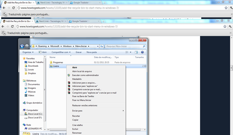Screen dimensions: 233x135
Task: Expand the arrow after Menu Iniciar breadcrumb
Action: tap(89, 46)
